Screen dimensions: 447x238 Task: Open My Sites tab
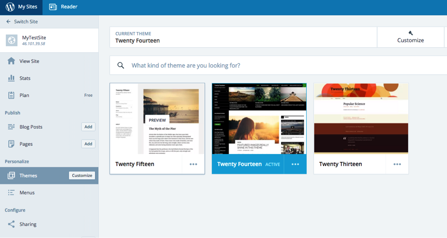22,7
